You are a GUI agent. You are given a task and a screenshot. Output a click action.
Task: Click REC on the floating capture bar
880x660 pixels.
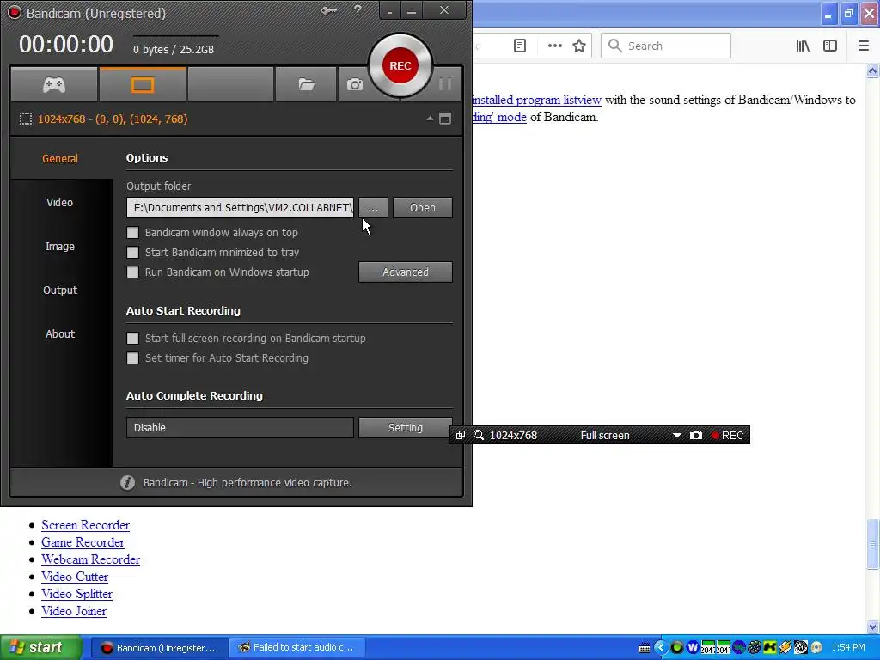pyautogui.click(x=727, y=436)
